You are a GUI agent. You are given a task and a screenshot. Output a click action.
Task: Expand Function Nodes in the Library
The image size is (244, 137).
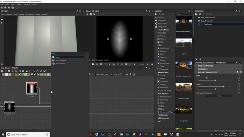tap(156, 30)
